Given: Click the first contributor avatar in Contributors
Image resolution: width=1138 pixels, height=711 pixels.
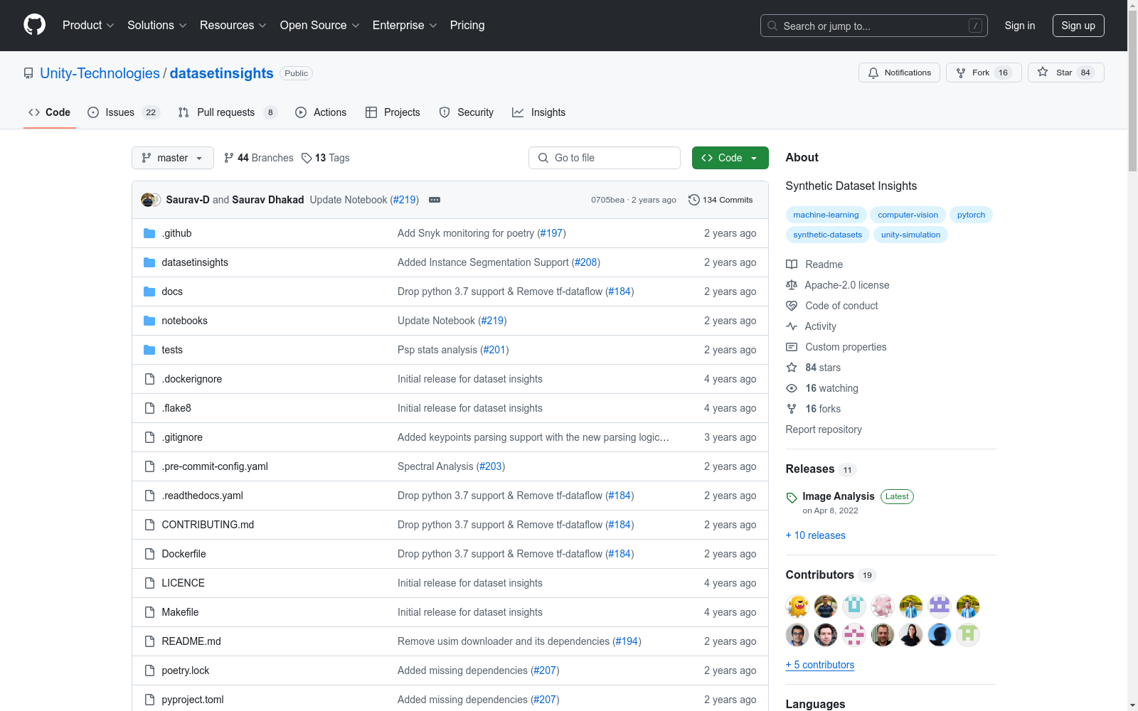Looking at the screenshot, I should click(x=797, y=606).
